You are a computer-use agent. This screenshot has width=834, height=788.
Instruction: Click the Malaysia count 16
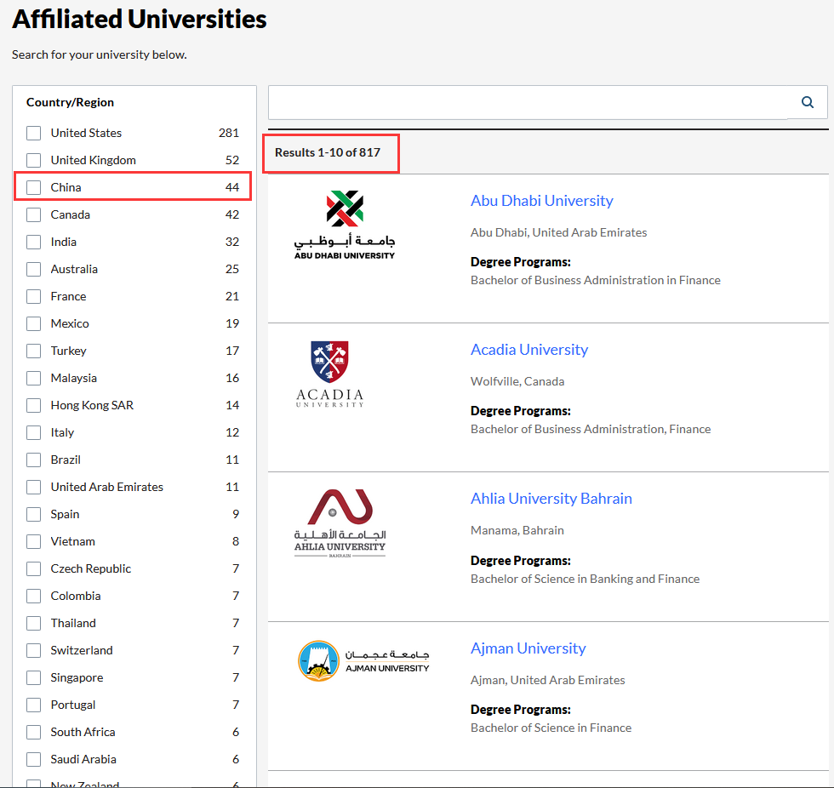[x=231, y=378]
